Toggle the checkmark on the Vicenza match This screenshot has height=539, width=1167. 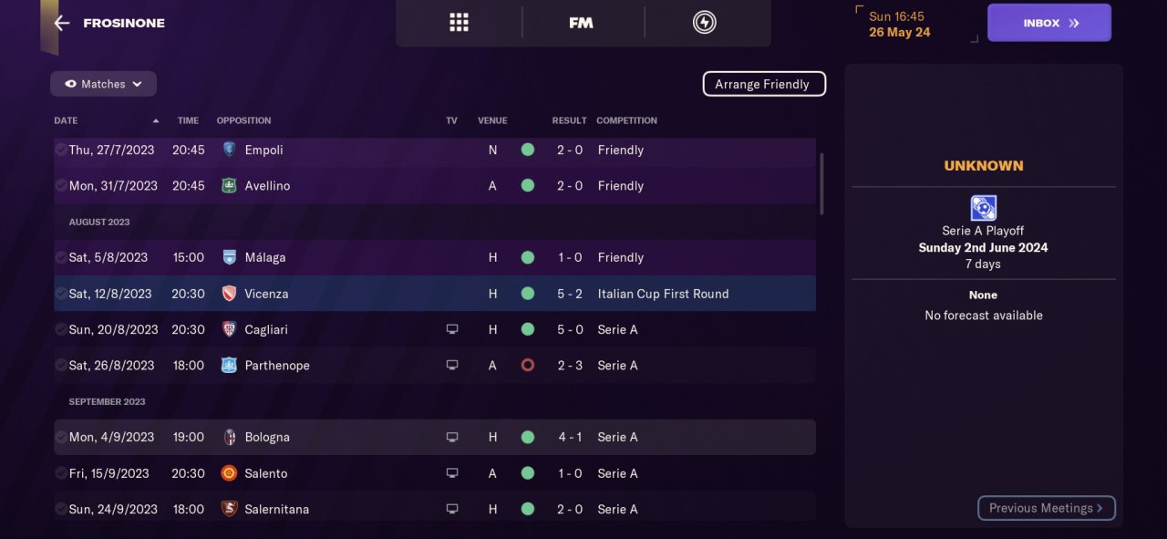pos(60,294)
